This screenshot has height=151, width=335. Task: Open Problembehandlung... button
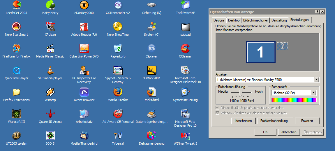(275, 121)
